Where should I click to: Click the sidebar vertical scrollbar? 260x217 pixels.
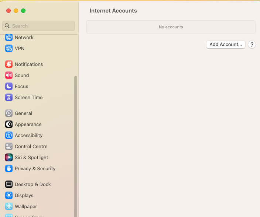[76, 146]
